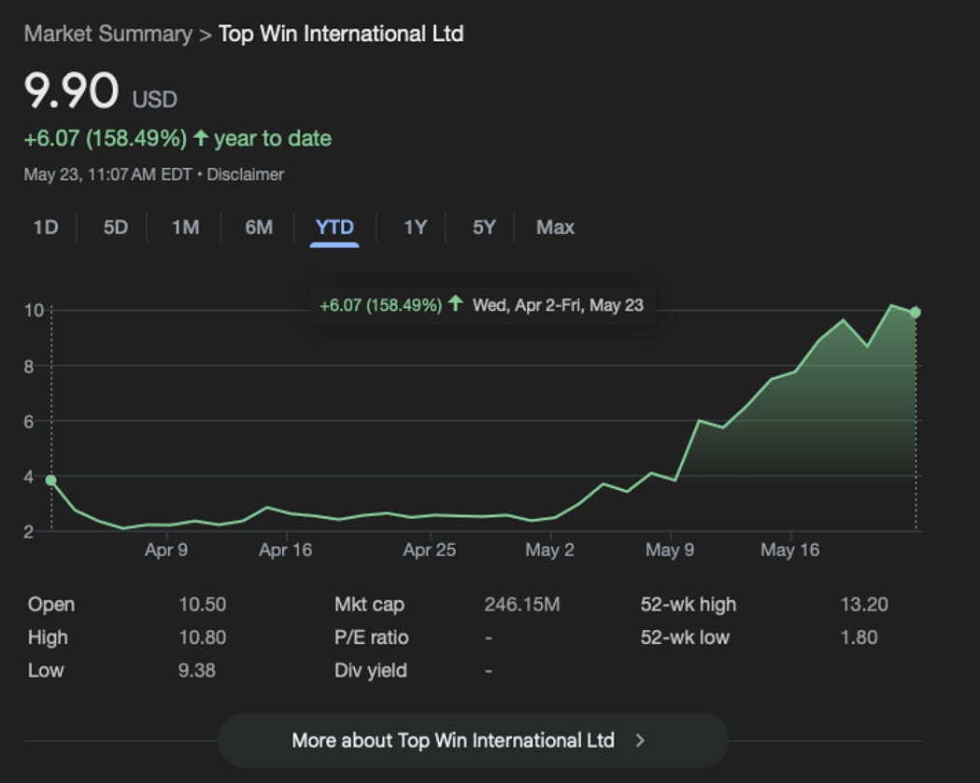
Task: Select the Max time range
Action: tap(553, 227)
